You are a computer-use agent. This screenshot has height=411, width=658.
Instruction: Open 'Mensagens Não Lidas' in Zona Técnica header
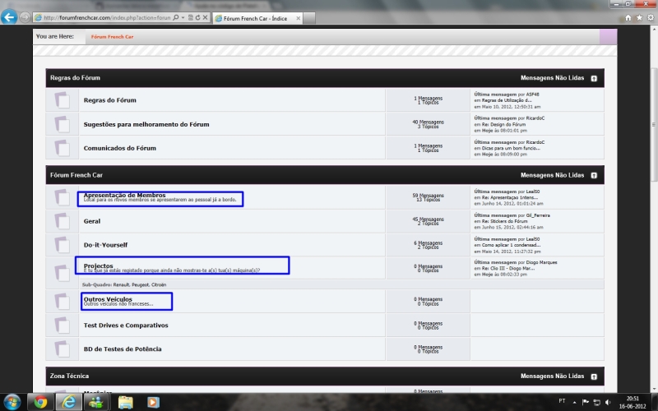pyautogui.click(x=552, y=376)
